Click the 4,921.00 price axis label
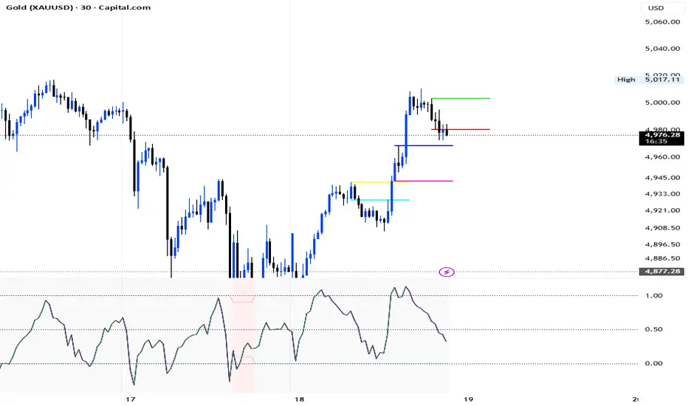 [x=662, y=210]
